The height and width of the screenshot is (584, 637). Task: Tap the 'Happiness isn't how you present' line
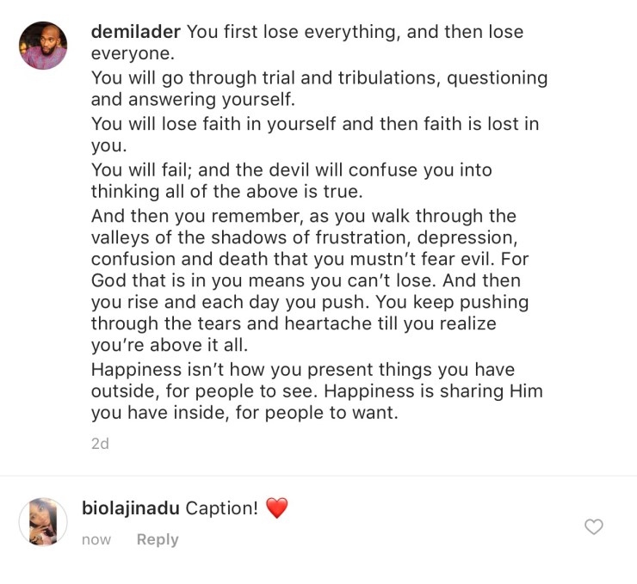(302, 370)
